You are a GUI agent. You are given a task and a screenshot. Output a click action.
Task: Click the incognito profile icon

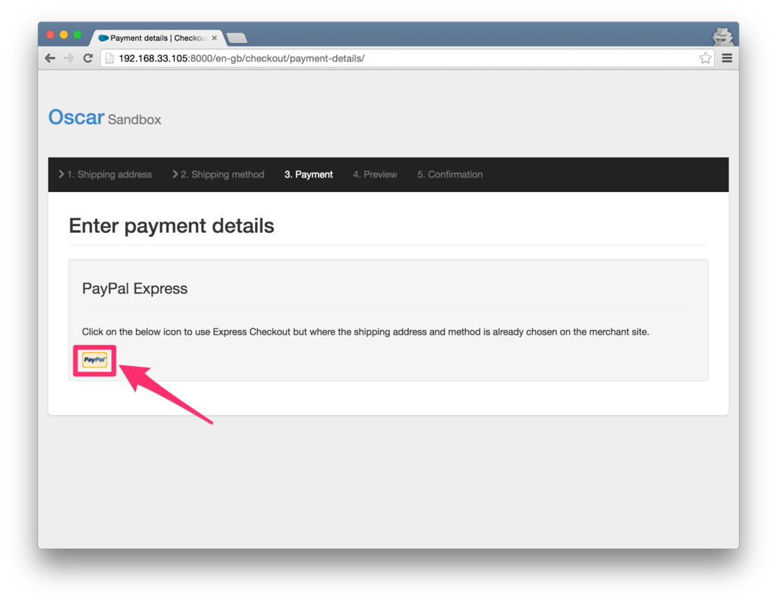point(722,36)
